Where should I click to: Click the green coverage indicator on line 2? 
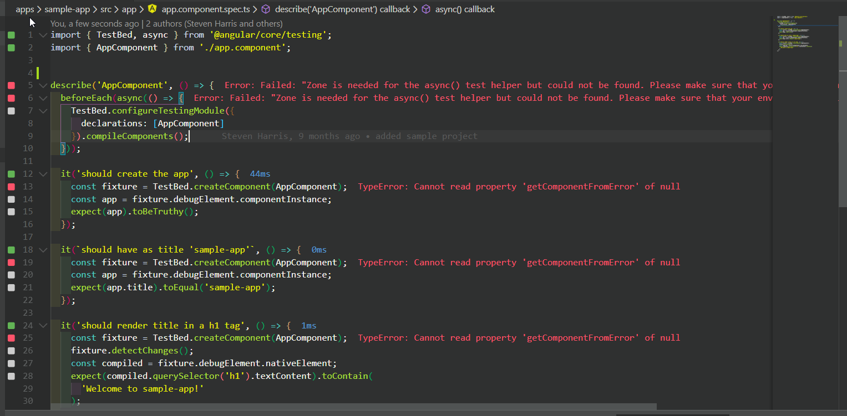pyautogui.click(x=11, y=48)
